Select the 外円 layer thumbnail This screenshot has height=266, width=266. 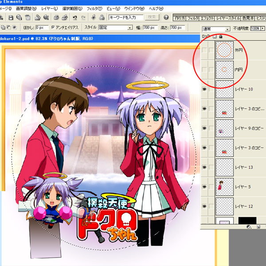coord(224,50)
